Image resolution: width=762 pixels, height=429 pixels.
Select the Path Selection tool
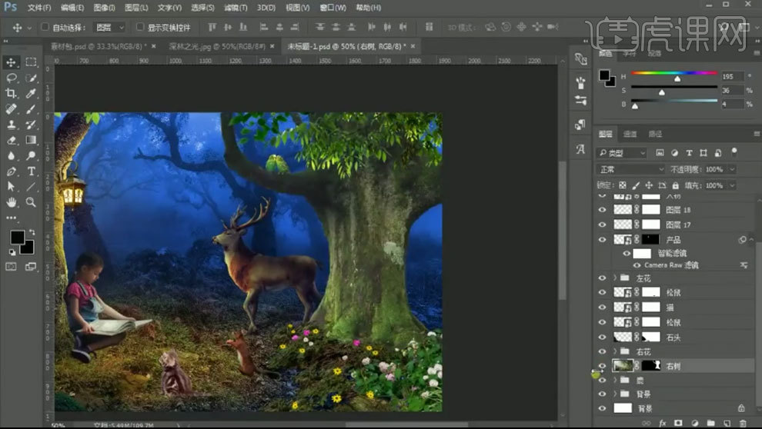click(11, 187)
